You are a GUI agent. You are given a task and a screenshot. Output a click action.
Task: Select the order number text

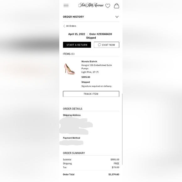[x=100, y=34]
